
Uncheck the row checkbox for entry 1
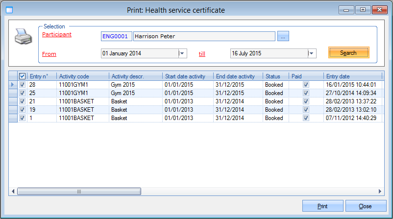click(x=22, y=118)
